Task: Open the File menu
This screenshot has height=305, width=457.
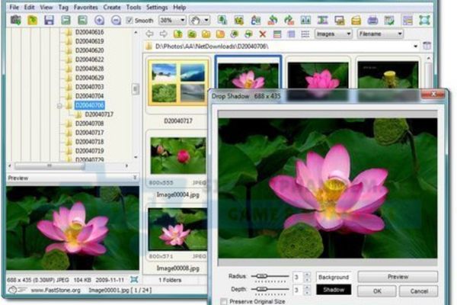Action: coord(14,7)
